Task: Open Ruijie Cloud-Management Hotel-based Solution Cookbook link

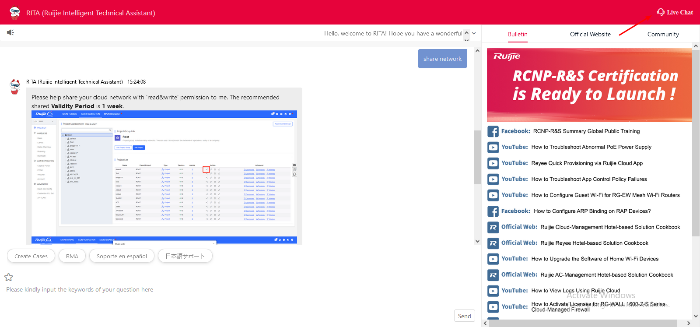Action: (x=610, y=227)
